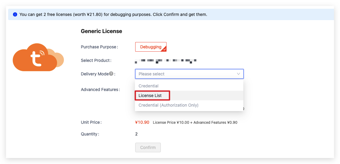This screenshot has height=164, width=340.
Task: Click the Quantity value 2
Action: (x=136, y=134)
